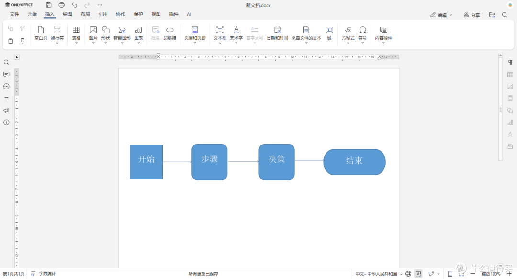Open the chat panel in left sidebar

pos(6,87)
